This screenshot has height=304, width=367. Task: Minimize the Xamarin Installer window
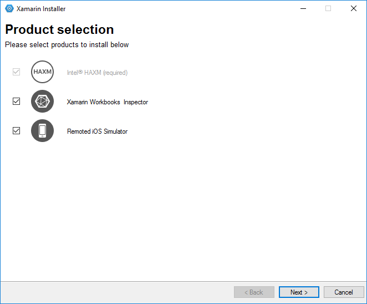tap(303, 9)
